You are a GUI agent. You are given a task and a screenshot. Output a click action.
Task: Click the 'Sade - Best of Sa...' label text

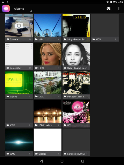tap(77, 68)
